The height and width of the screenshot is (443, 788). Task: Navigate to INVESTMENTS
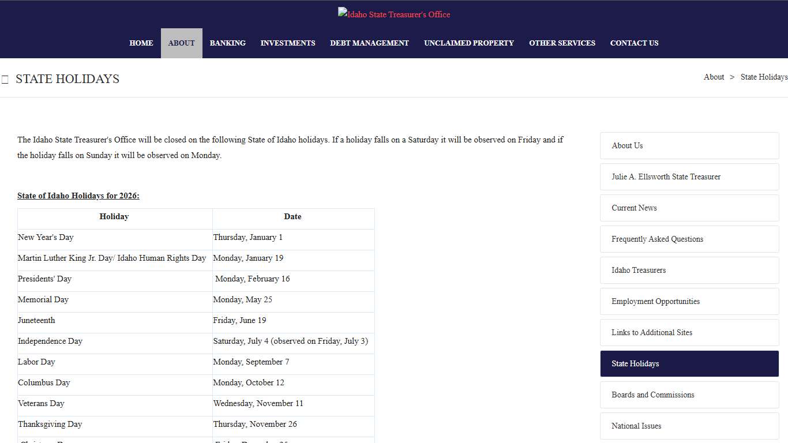tap(288, 43)
